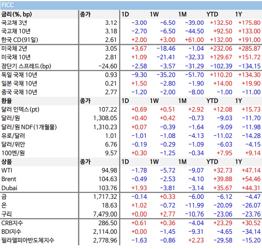Click the 유로/달러 row label
This screenshot has width=262, height=249.
coord(13,136)
